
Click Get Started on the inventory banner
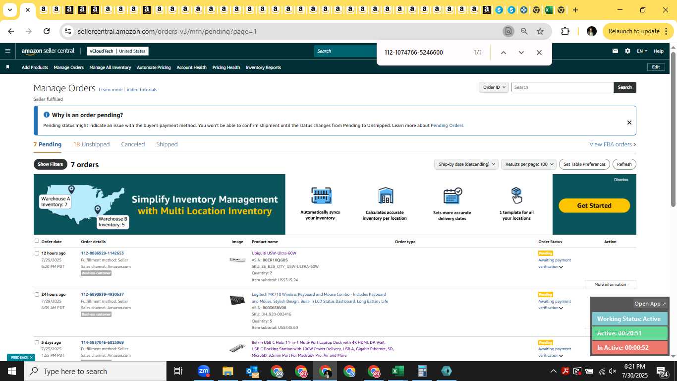[x=594, y=205]
